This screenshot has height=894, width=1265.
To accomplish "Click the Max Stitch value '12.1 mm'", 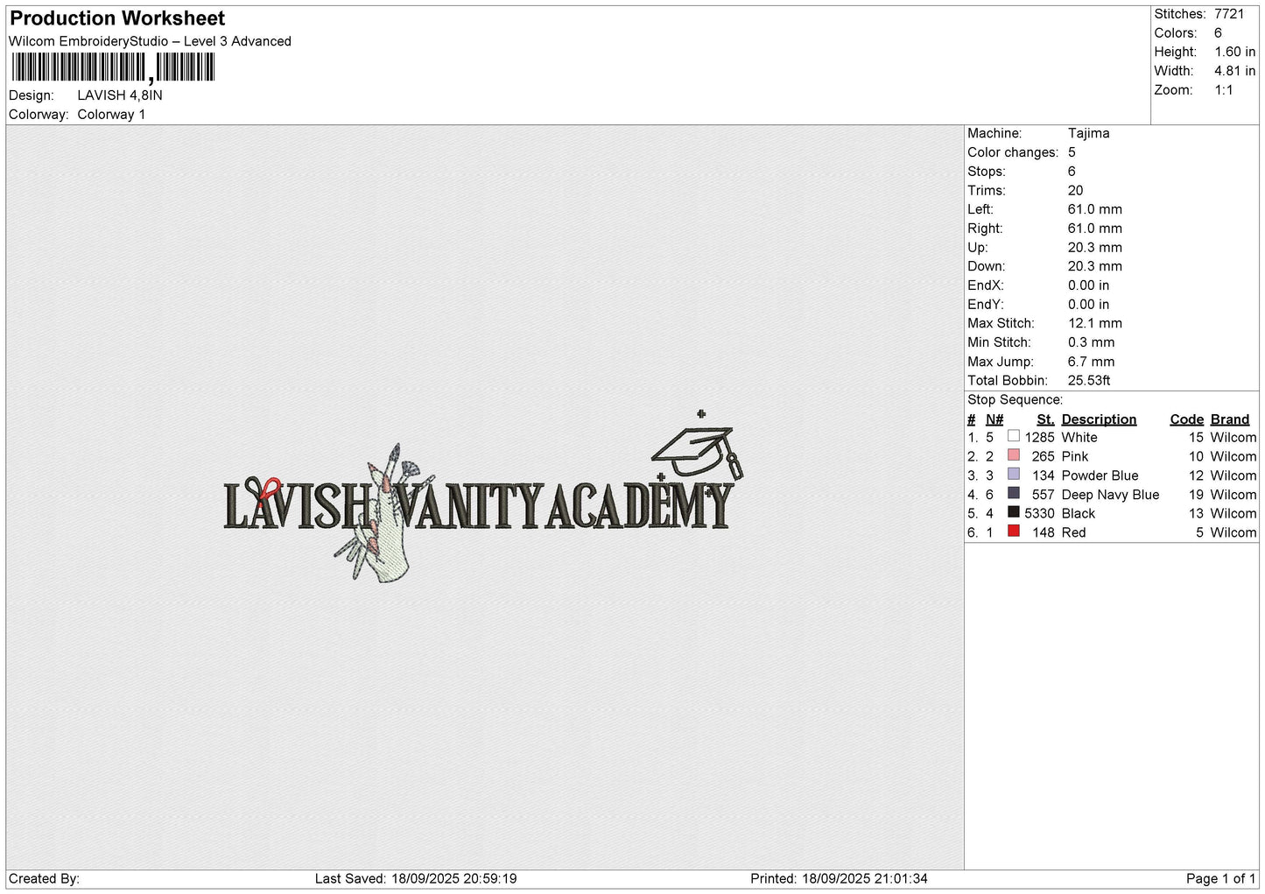I will tap(1094, 323).
